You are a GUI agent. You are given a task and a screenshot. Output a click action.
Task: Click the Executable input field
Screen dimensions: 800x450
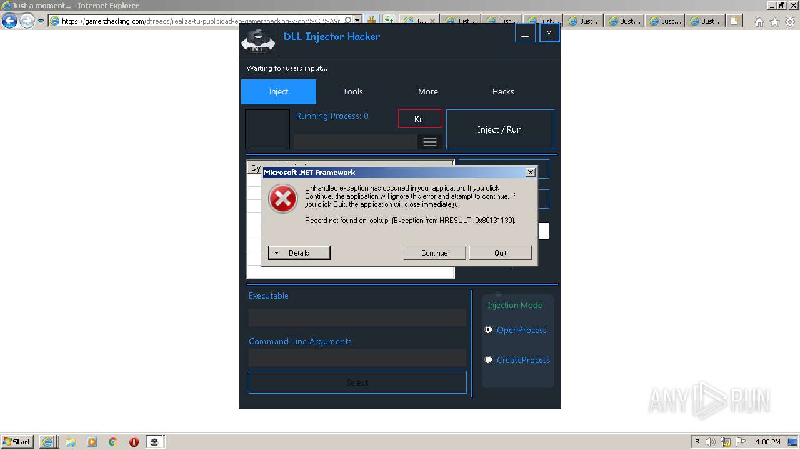(x=357, y=317)
